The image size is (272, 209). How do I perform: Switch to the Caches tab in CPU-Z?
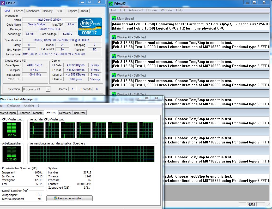[19, 11]
